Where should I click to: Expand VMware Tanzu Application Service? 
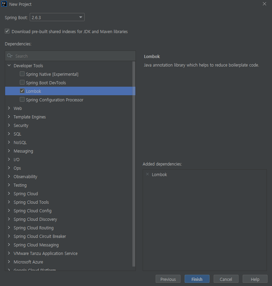(9, 253)
